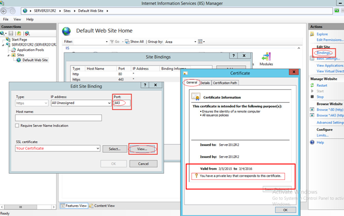Collapse the SERVER2012R2 tree node
Viewport: 344px width, 216px height.
[3, 45]
